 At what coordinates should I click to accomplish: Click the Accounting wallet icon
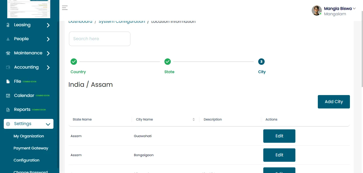coord(8,67)
